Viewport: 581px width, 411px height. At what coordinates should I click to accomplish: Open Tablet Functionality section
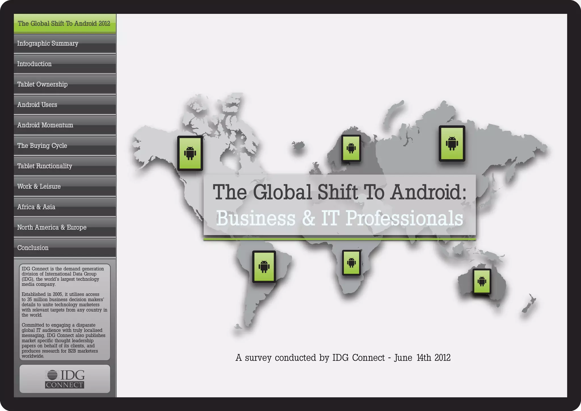point(65,166)
